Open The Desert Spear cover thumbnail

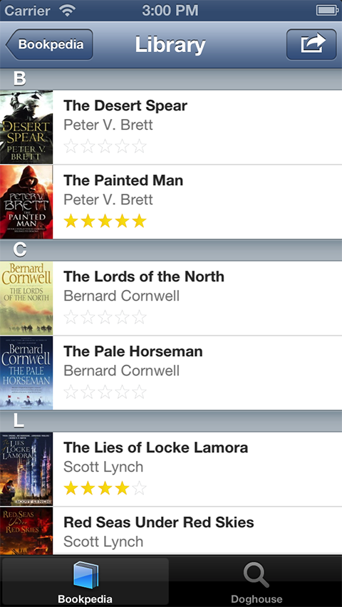click(x=26, y=127)
